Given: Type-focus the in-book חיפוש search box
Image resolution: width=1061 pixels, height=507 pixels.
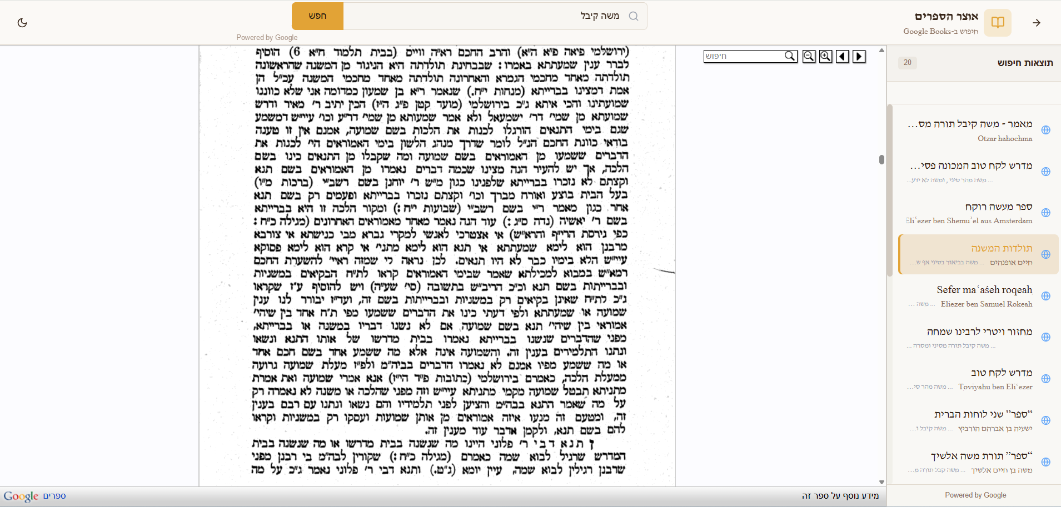Looking at the screenshot, I should [x=744, y=56].
